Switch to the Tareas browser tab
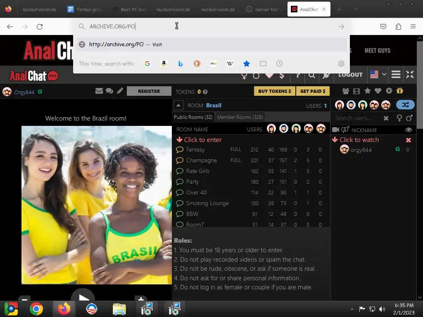Screen dimensions: 423x317 coord(84,9)
